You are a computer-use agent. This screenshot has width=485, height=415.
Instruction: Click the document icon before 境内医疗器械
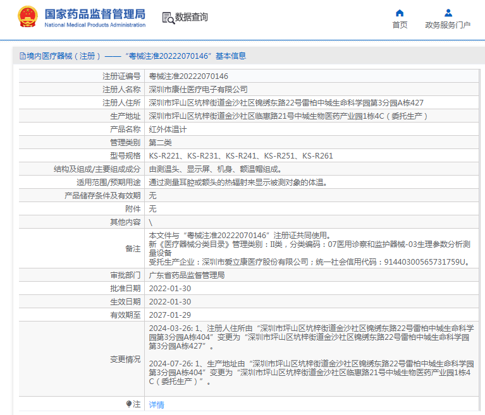(23, 56)
